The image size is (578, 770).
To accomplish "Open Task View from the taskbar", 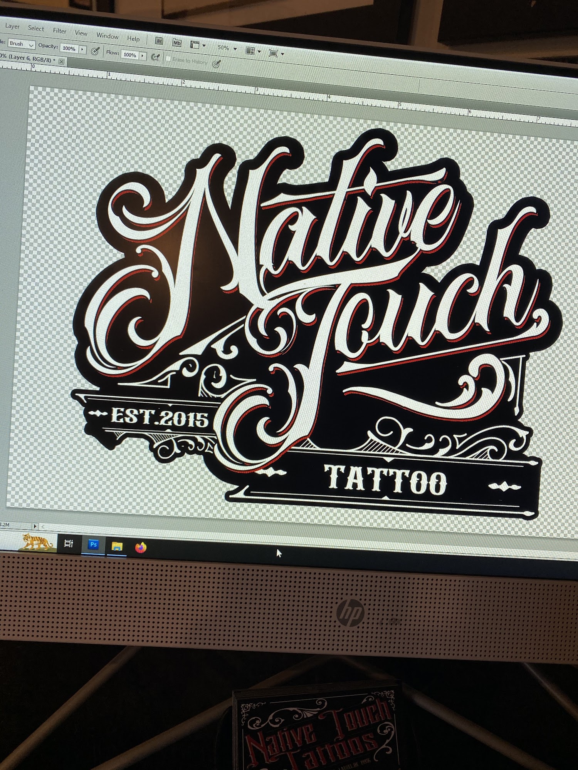I will coord(69,544).
